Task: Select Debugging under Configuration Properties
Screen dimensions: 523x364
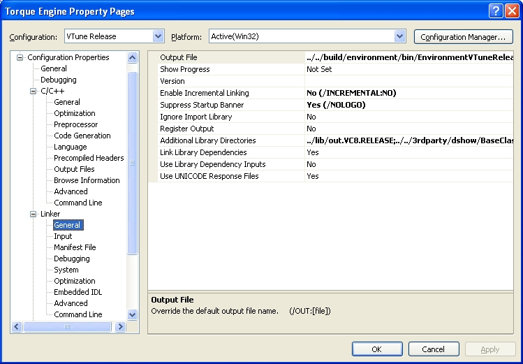Action: [x=58, y=80]
